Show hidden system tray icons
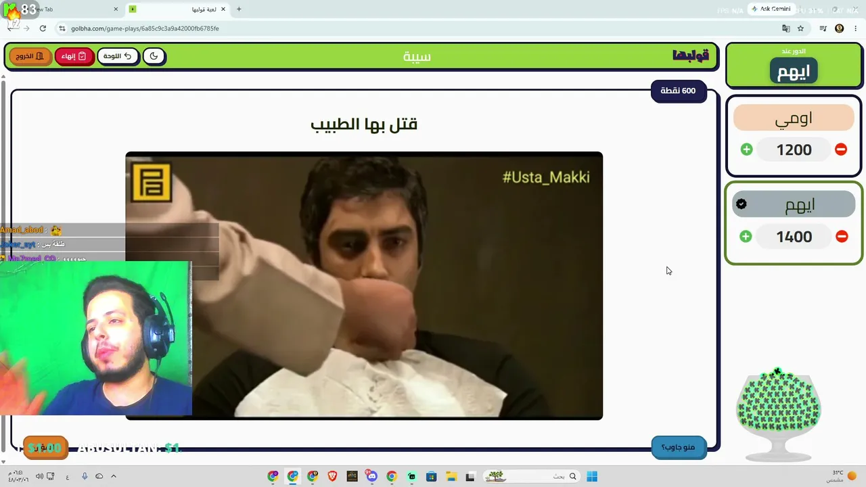The image size is (866, 487). pos(114,476)
